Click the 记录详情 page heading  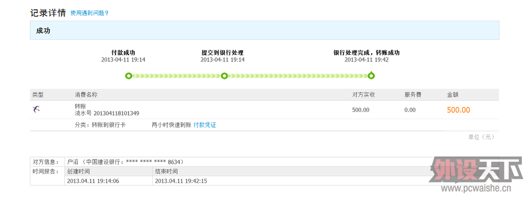click(x=48, y=13)
